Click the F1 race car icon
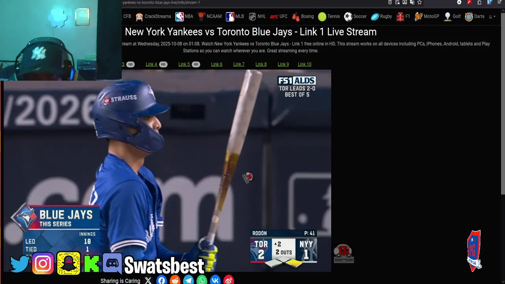This screenshot has height=284, width=505. tap(400, 17)
